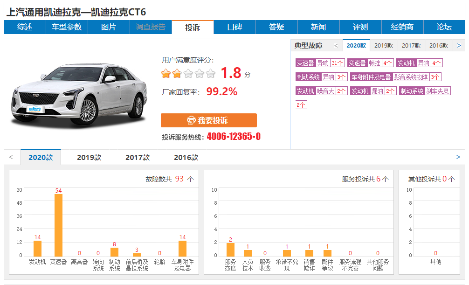Click the hotline number 4006-12365-0
469x285 pixels.
point(234,137)
